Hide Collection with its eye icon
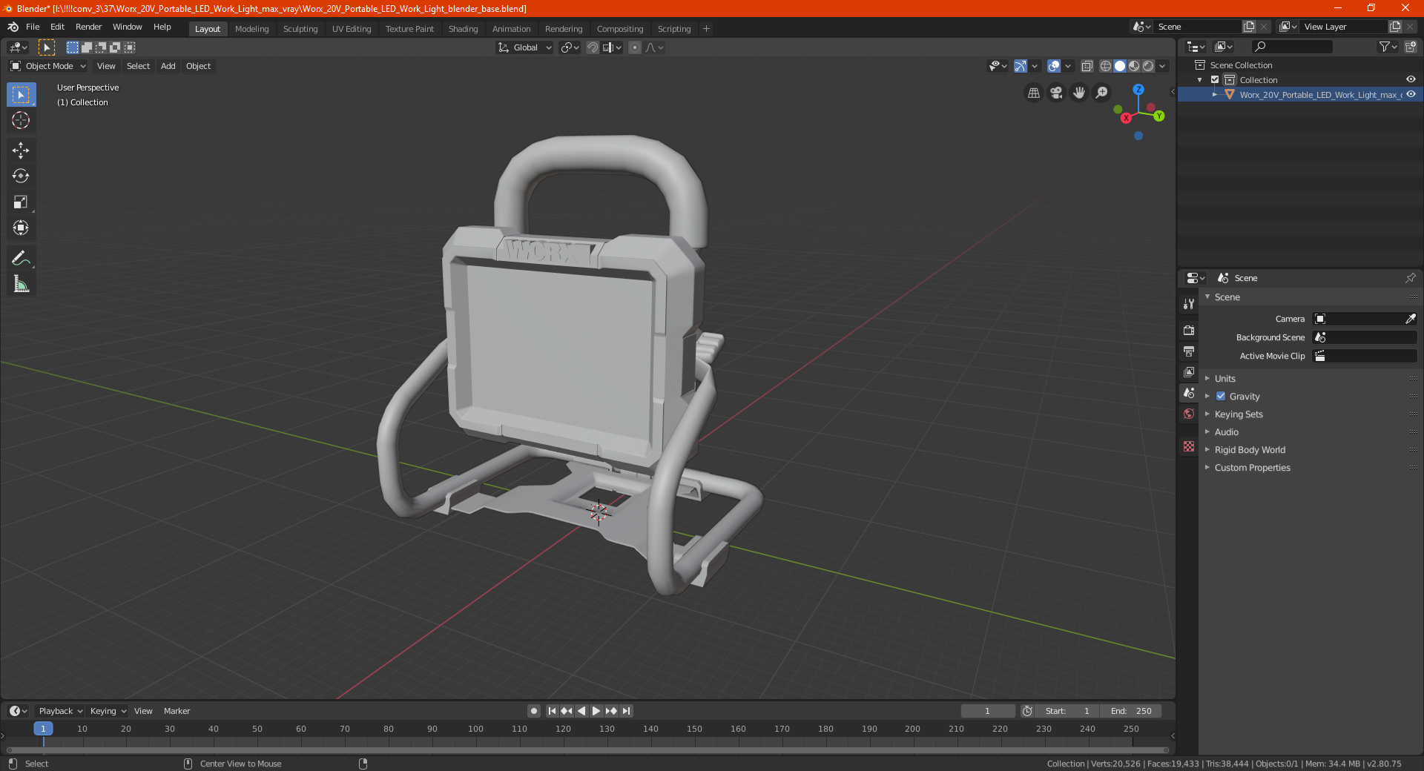Viewport: 1424px width, 771px height. pos(1411,79)
